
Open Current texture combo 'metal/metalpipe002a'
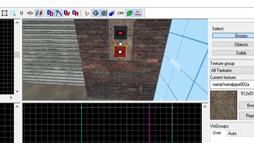[x=232, y=85]
